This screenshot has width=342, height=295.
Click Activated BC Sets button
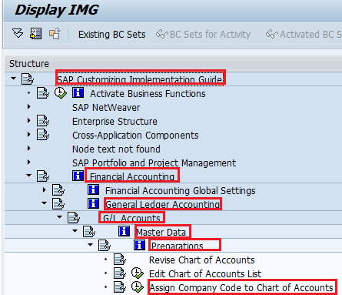(x=304, y=35)
